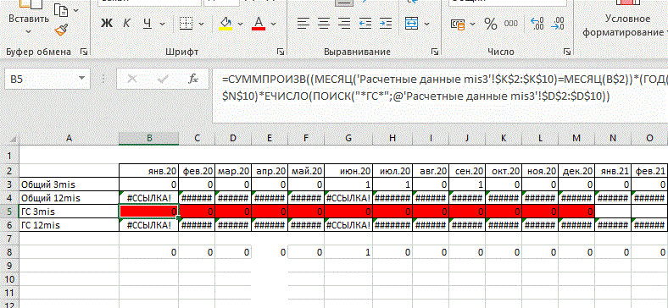Image resolution: width=668 pixels, height=308 pixels.
Task: Apply yellow fill color bucket
Action: (x=225, y=24)
